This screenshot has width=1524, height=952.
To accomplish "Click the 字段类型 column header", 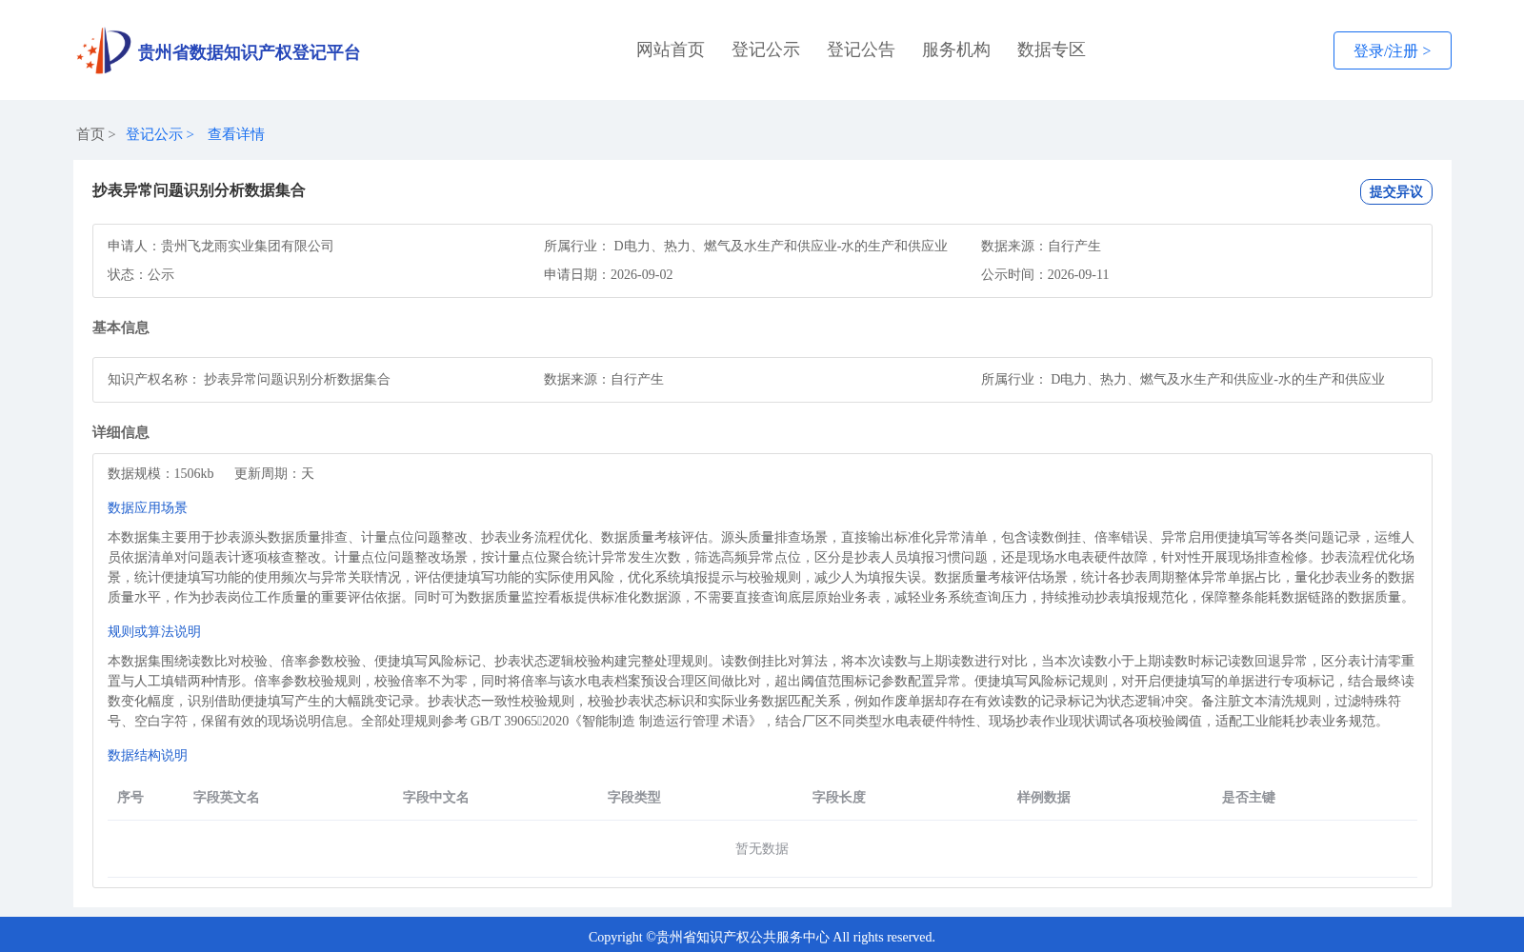I will click(634, 797).
